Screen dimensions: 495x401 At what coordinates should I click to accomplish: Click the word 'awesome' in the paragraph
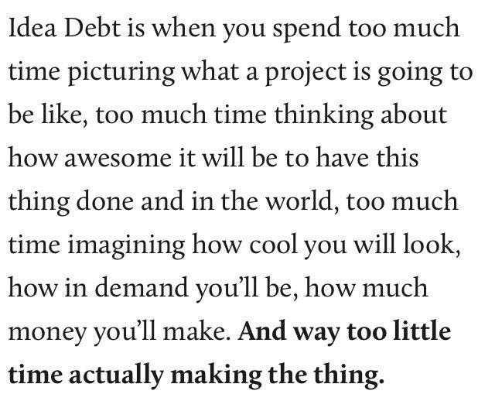[118, 158]
